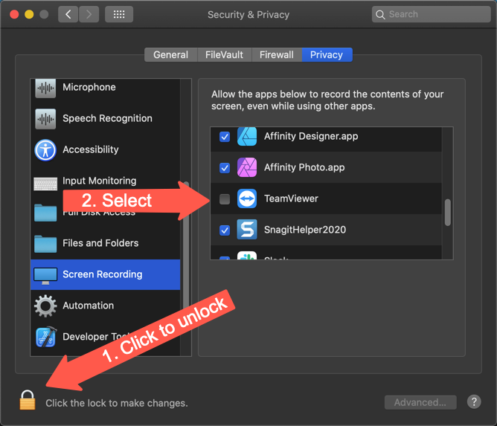The width and height of the screenshot is (497, 426).
Task: Switch to the General tab
Action: click(x=171, y=55)
